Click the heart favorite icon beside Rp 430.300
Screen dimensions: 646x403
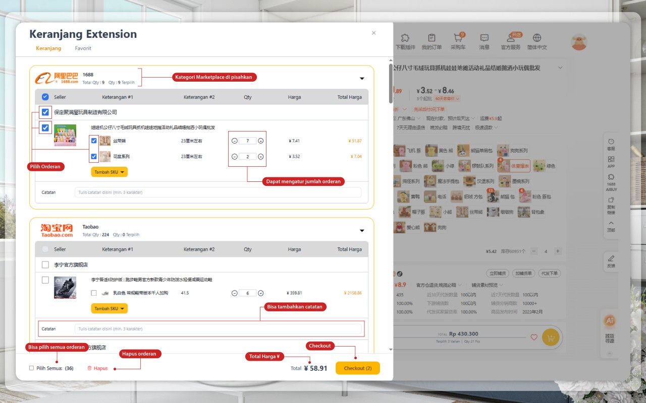(534, 337)
